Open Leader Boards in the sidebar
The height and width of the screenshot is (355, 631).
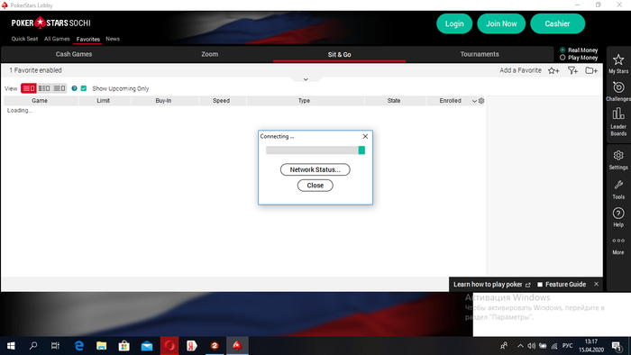coord(618,122)
